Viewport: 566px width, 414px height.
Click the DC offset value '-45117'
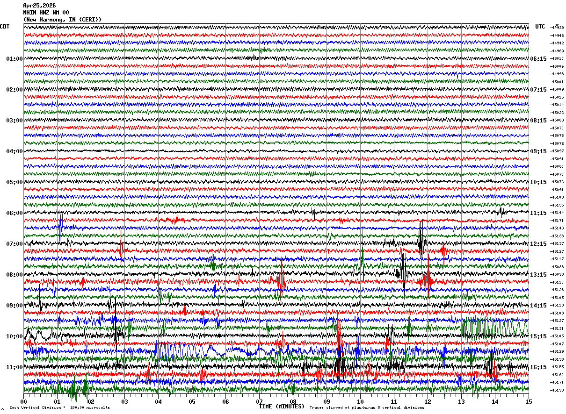point(557,259)
